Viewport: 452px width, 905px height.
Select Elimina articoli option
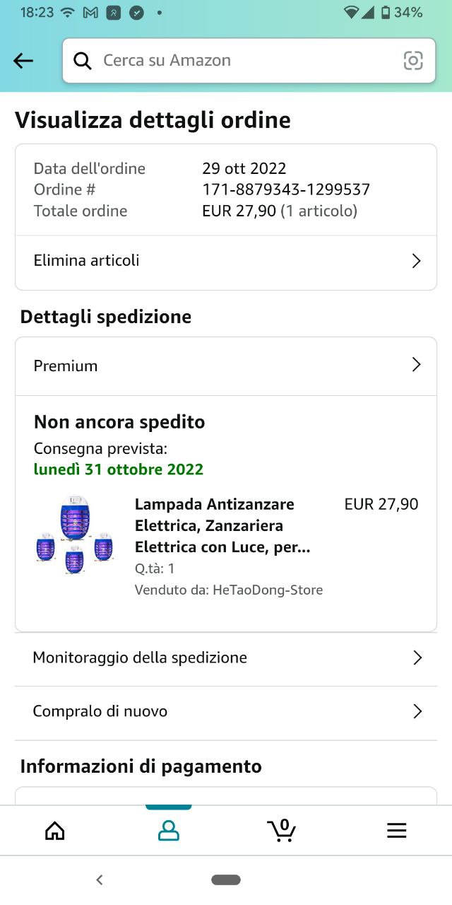click(x=87, y=260)
